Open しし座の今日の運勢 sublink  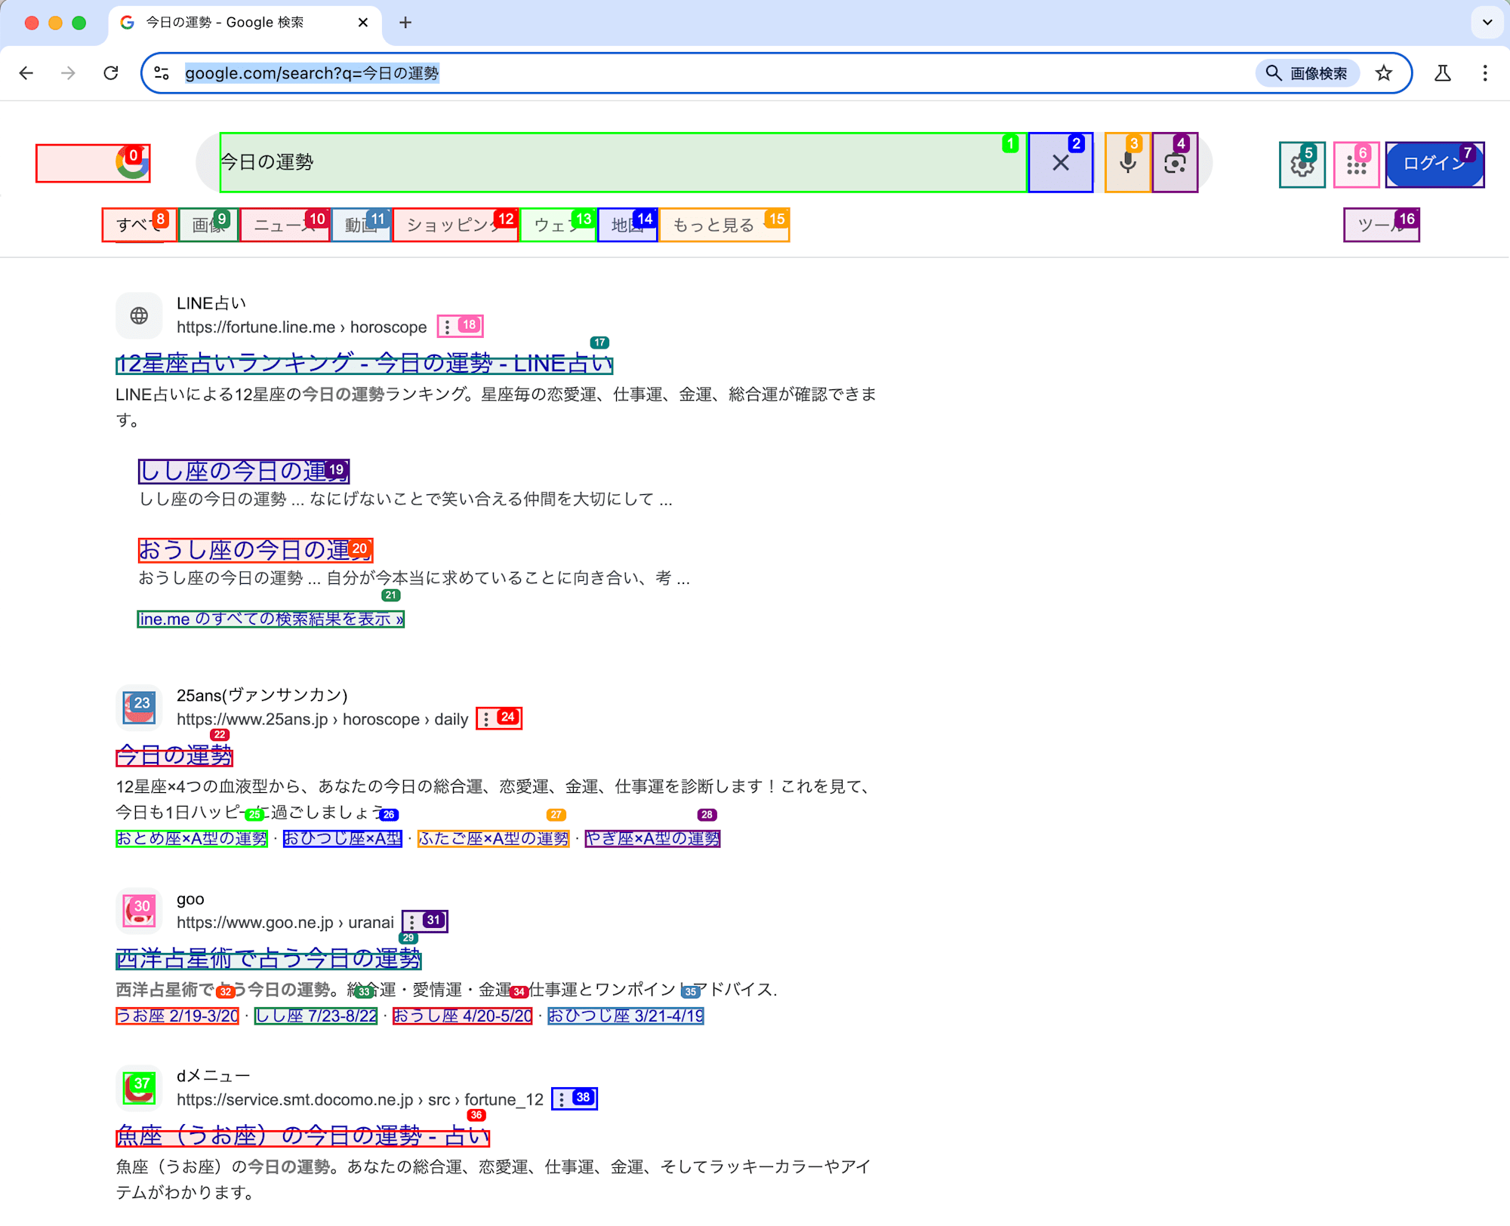pyautogui.click(x=243, y=472)
